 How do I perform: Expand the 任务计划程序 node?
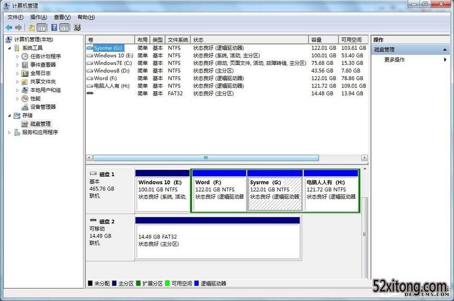17,56
